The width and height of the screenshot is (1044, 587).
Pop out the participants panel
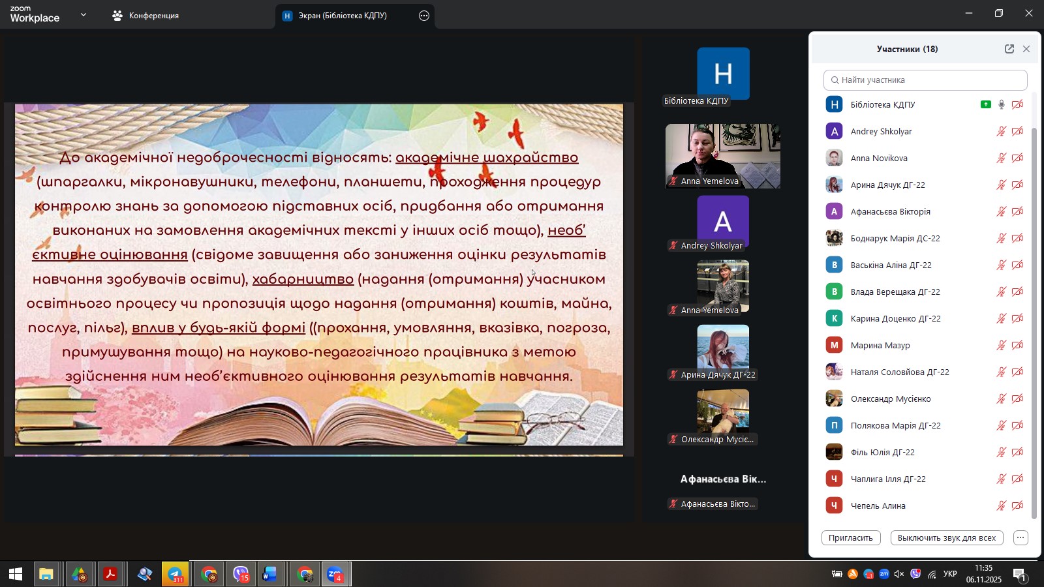pyautogui.click(x=1009, y=49)
